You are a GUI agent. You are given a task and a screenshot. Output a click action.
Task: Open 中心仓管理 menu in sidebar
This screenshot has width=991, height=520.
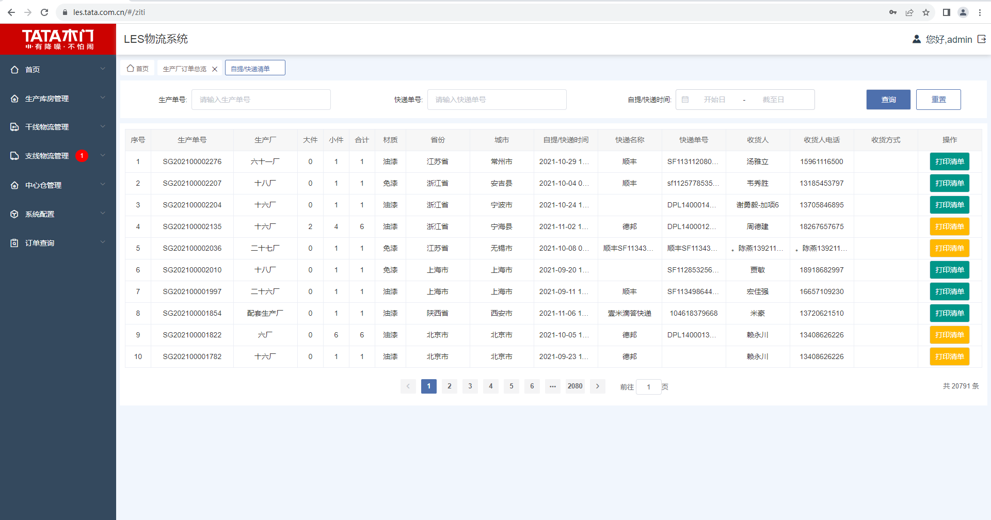coord(58,185)
